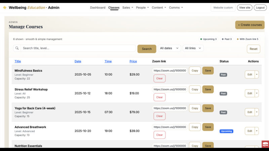Click the gold Search button
The image size is (269, 151).
click(147, 49)
